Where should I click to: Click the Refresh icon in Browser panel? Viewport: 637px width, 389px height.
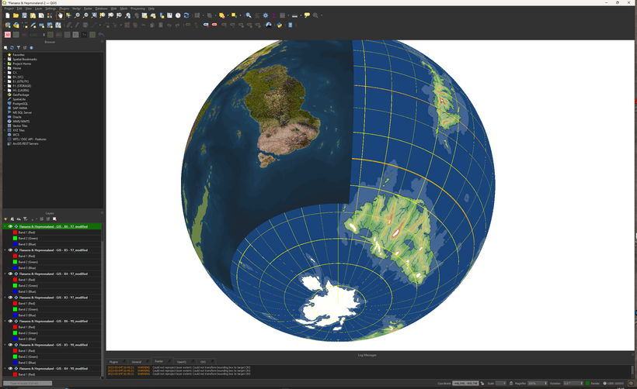tap(13, 48)
